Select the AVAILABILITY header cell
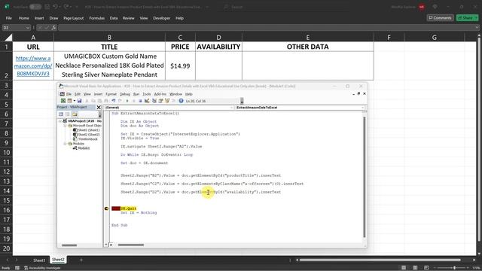The image size is (482, 271). click(x=218, y=47)
